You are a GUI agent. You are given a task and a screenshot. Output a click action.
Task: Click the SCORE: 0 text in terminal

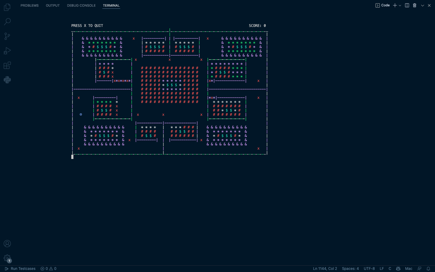[x=257, y=26]
